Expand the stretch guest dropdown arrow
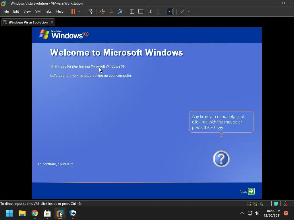 point(189,11)
